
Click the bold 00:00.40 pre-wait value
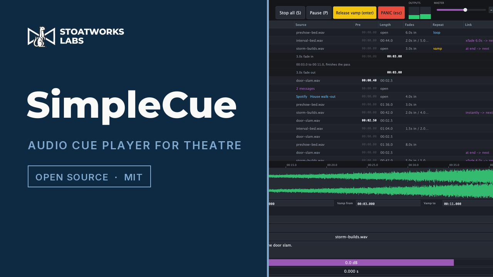coord(369,80)
